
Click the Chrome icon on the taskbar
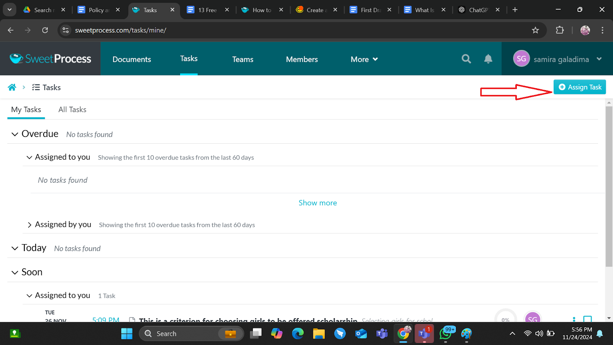click(x=403, y=333)
